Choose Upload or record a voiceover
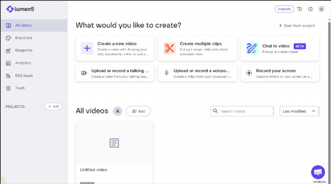This screenshot has width=331, height=184. pos(197,73)
